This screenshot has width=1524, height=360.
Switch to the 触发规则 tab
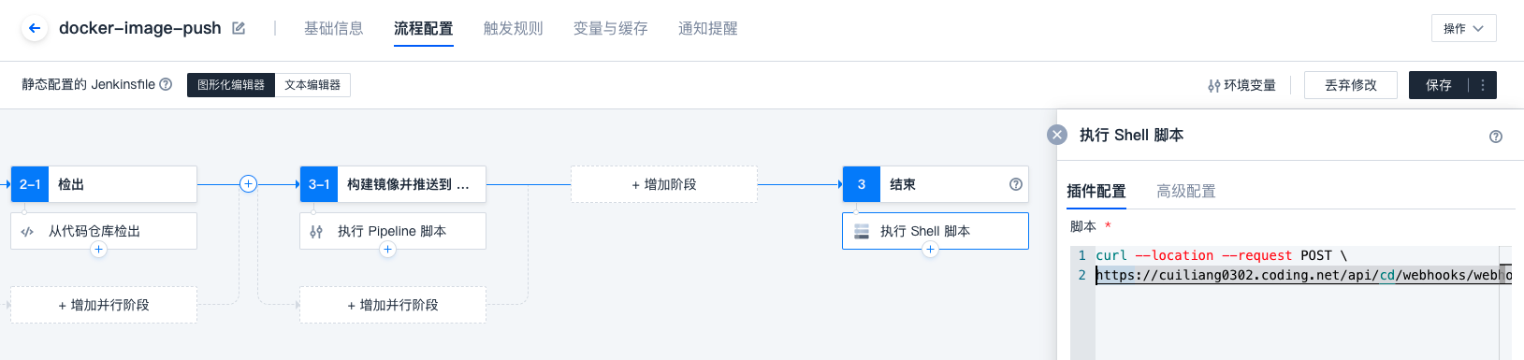(513, 28)
